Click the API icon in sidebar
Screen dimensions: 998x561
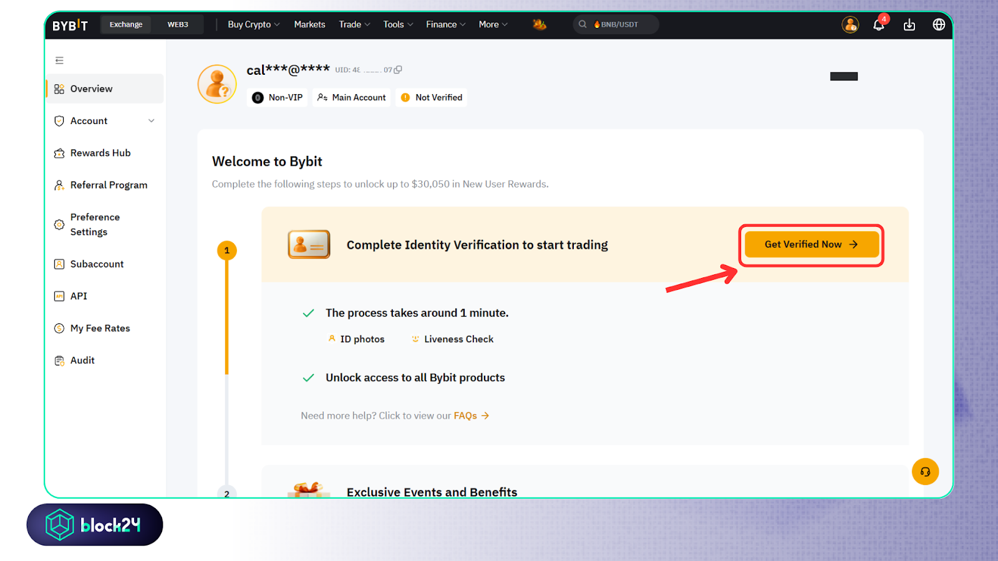pos(59,296)
